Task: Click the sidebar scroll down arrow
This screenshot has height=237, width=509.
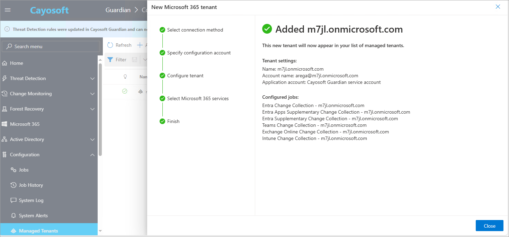Action: (x=100, y=231)
